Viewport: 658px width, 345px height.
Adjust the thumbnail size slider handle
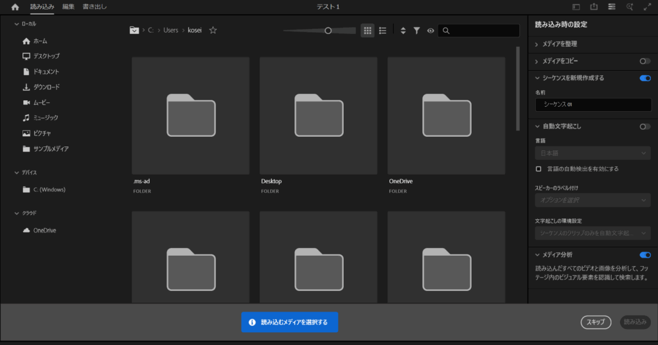pos(328,31)
